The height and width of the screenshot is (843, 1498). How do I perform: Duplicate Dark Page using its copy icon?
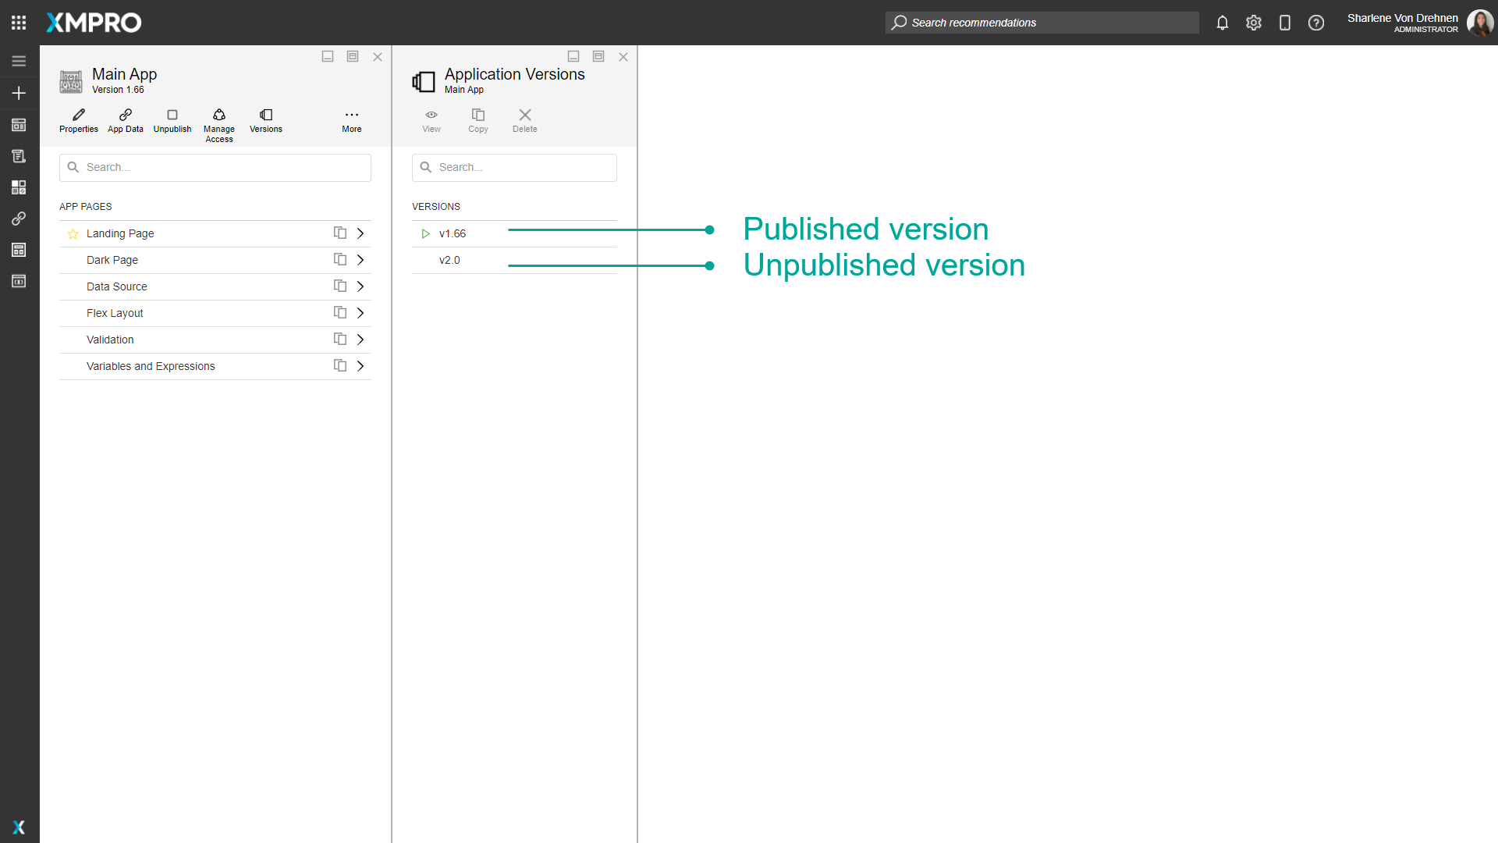click(x=339, y=259)
